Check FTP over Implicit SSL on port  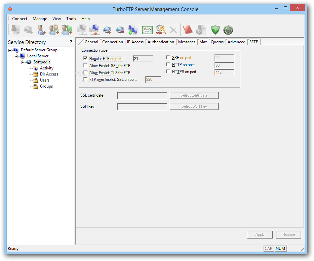pyautogui.click(x=85, y=79)
